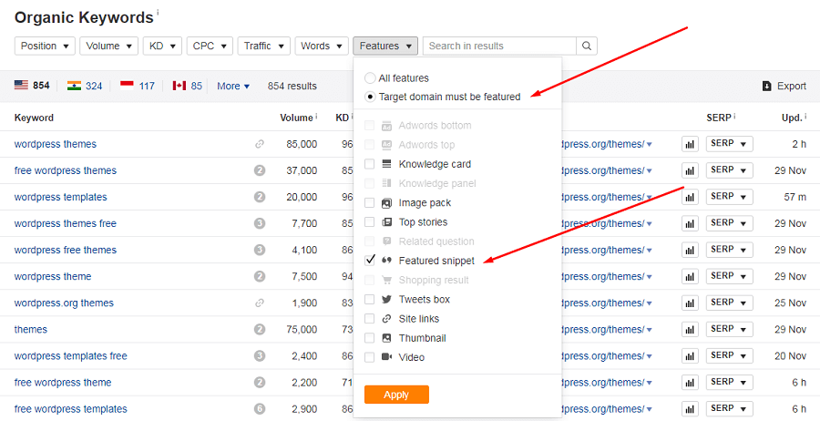Sort by the Upd. column header

pos(792,118)
